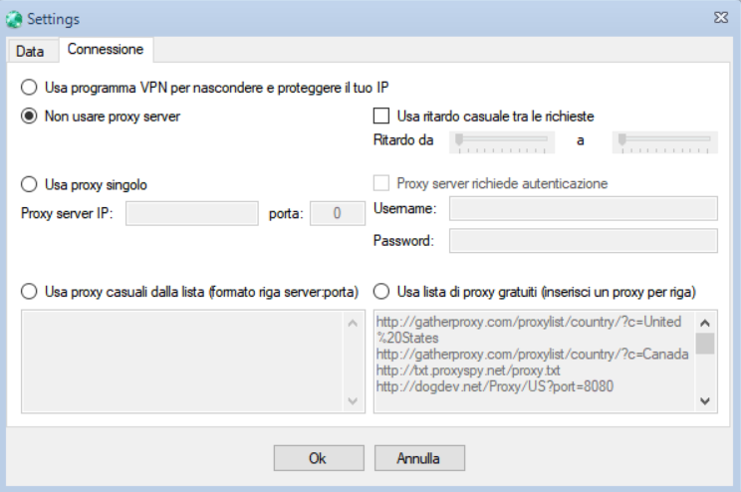Viewport: 741px width, 492px height.
Task: Click the Proxy server IP field
Action: pyautogui.click(x=192, y=213)
